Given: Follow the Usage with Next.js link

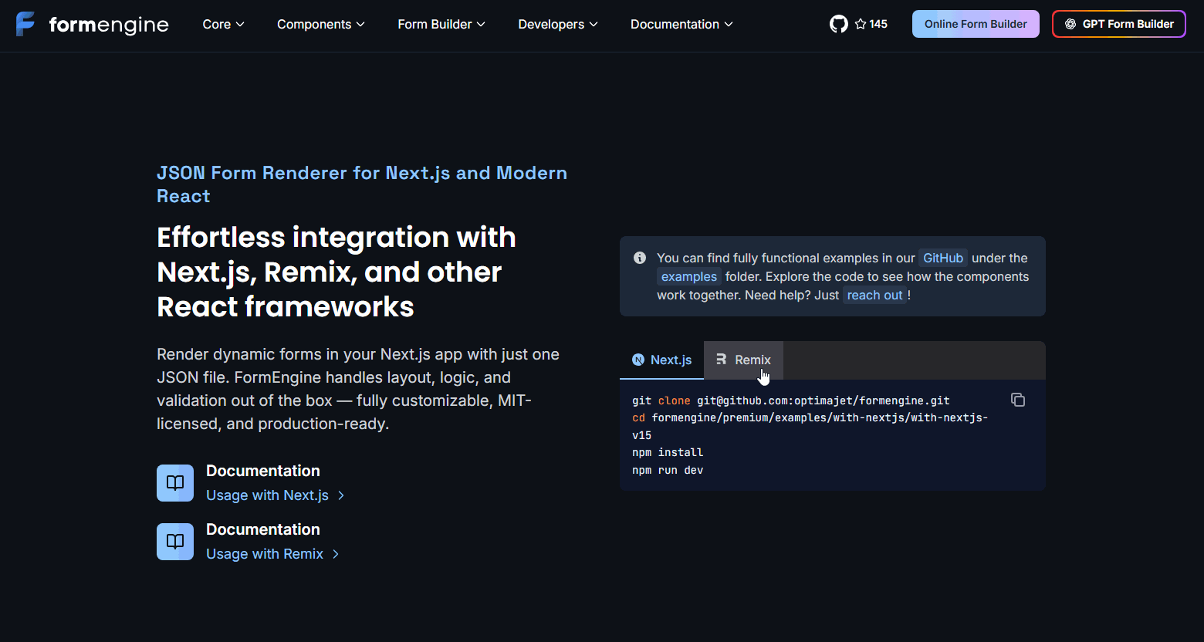Looking at the screenshot, I should coord(268,495).
